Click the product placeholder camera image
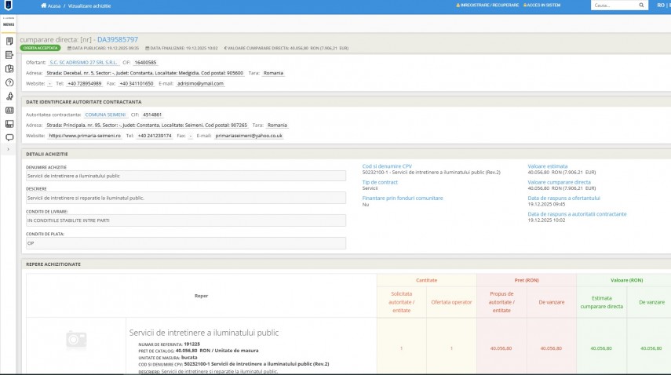Viewport: 671px width, 375px height. 76,339
